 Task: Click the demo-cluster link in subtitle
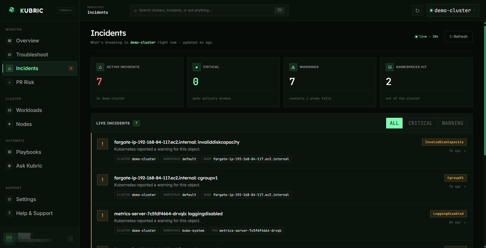(x=143, y=42)
